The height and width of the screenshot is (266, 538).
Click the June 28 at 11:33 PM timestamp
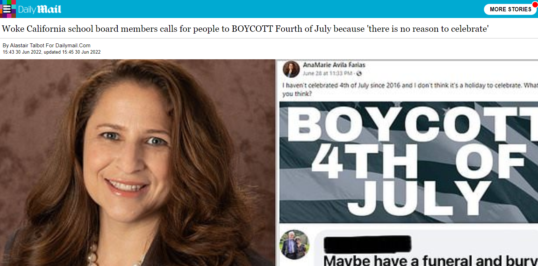tap(327, 73)
